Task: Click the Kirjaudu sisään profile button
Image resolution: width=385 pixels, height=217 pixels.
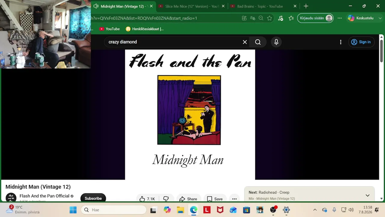Action: 316,18
